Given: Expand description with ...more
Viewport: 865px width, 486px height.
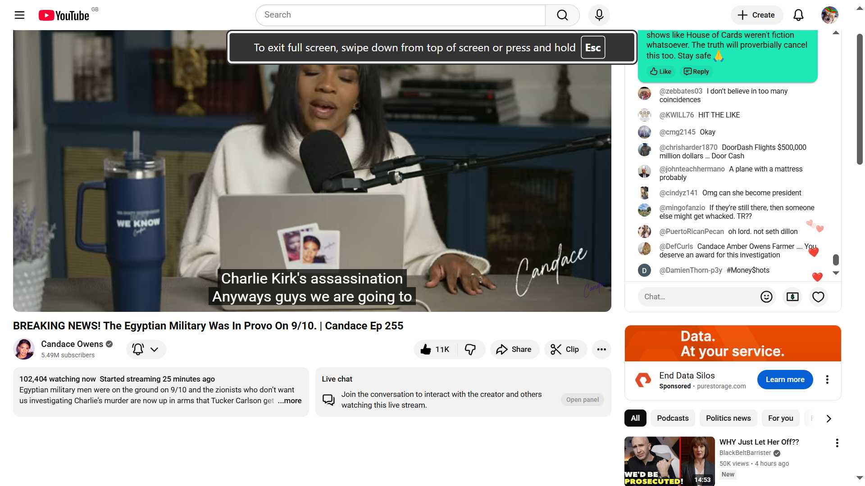Looking at the screenshot, I should click(290, 401).
